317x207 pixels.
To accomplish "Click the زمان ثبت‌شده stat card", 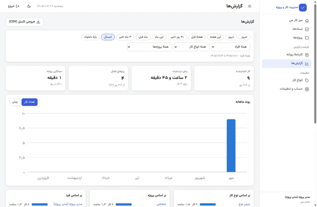I will click(161, 78).
